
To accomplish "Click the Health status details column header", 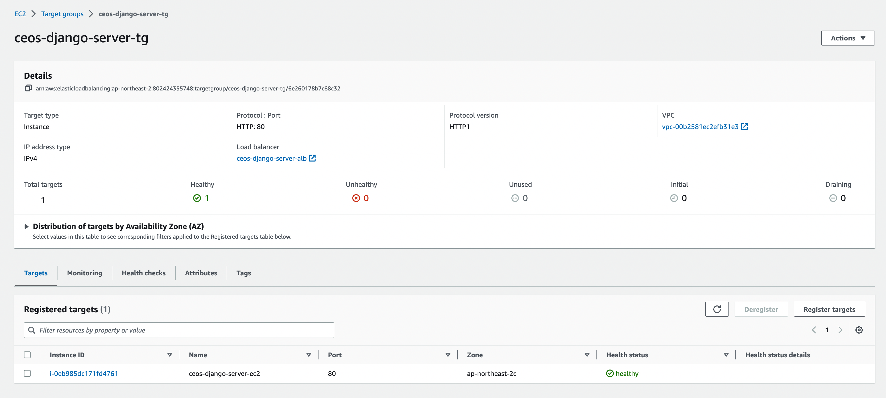I will (777, 355).
